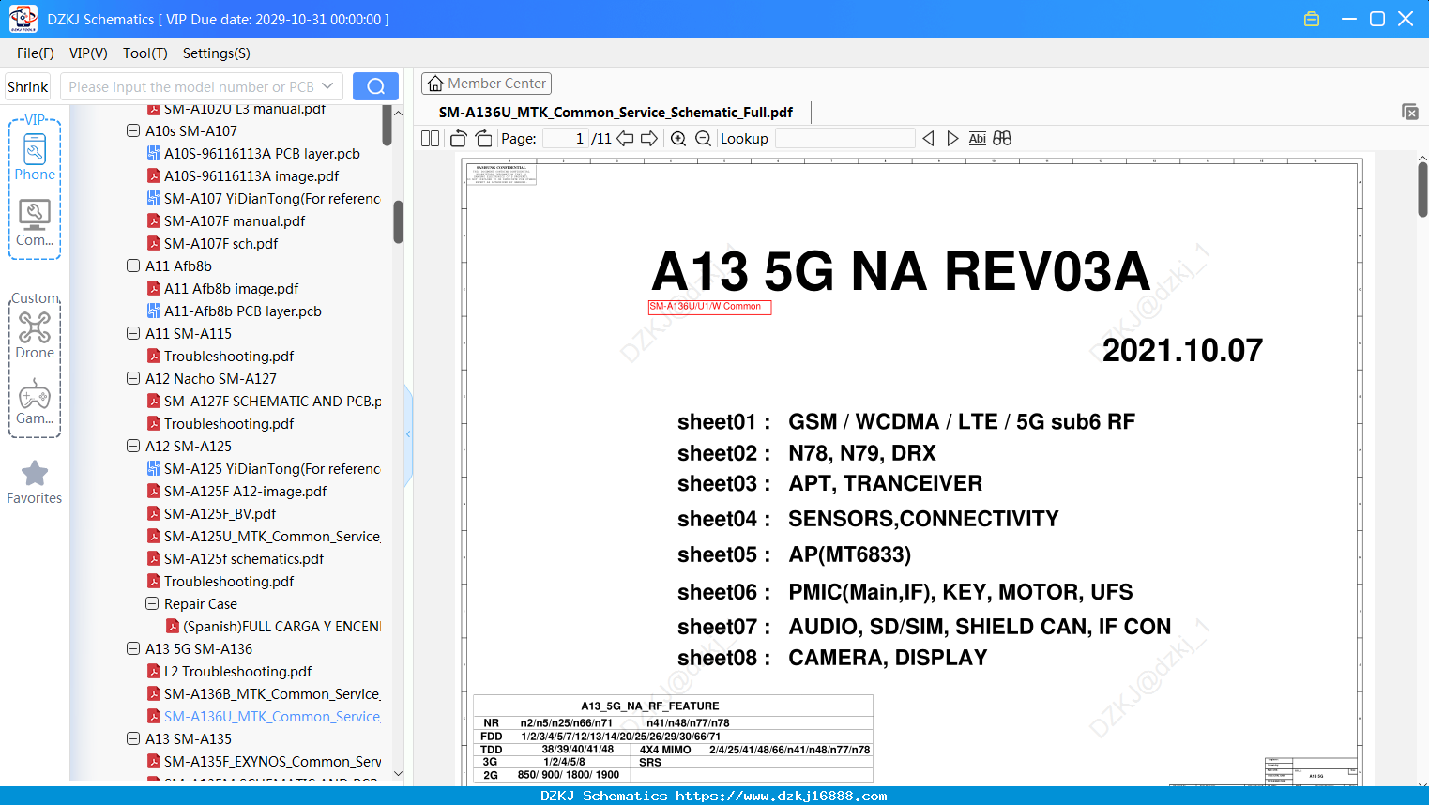Viewport: 1429px width, 805px height.
Task: Click the Shrink button
Action: (28, 86)
